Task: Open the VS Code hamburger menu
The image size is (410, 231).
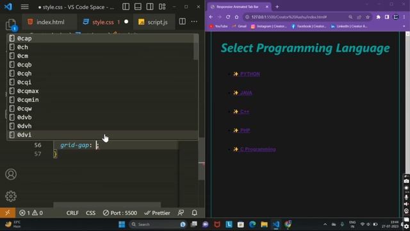Action: pos(24,7)
